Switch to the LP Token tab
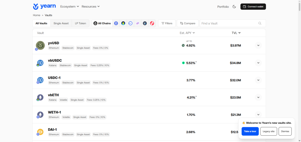Viewport: 301px width, 142px height. coord(80,23)
